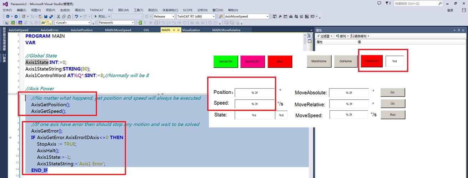Click the MoveAbsolute value input field
Screen dimensions: 468x178
(348, 93)
